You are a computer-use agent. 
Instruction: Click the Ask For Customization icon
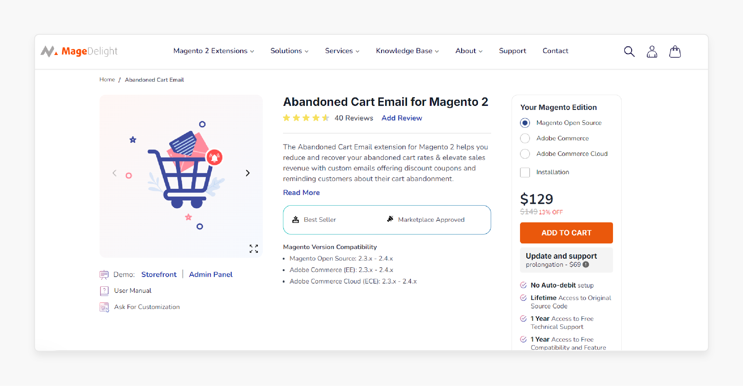coord(103,307)
